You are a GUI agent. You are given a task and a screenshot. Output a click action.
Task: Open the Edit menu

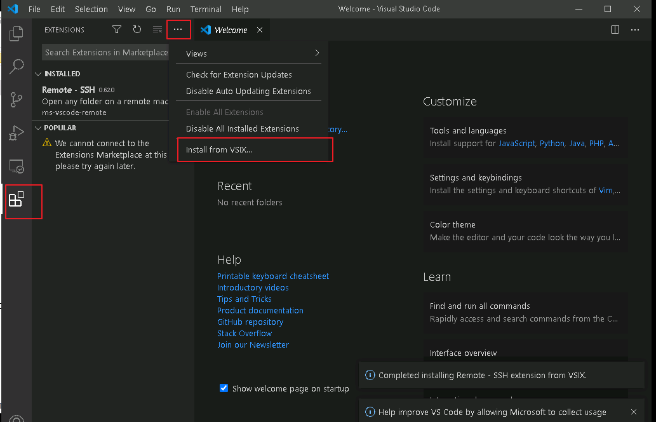(x=58, y=9)
